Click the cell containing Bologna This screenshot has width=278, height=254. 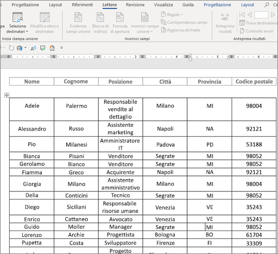click(x=165, y=235)
